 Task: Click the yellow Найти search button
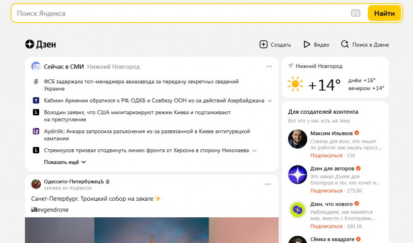384,13
